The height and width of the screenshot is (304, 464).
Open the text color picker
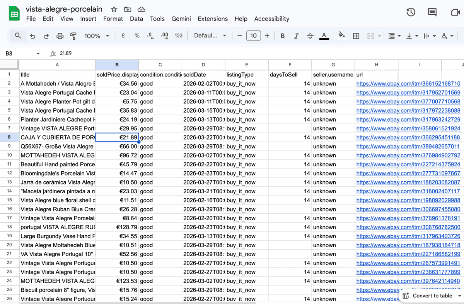click(324, 36)
